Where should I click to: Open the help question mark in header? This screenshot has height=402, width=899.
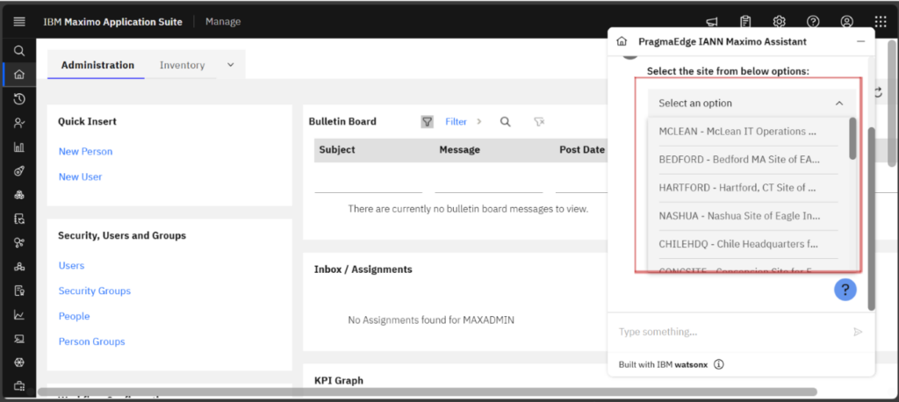point(812,22)
